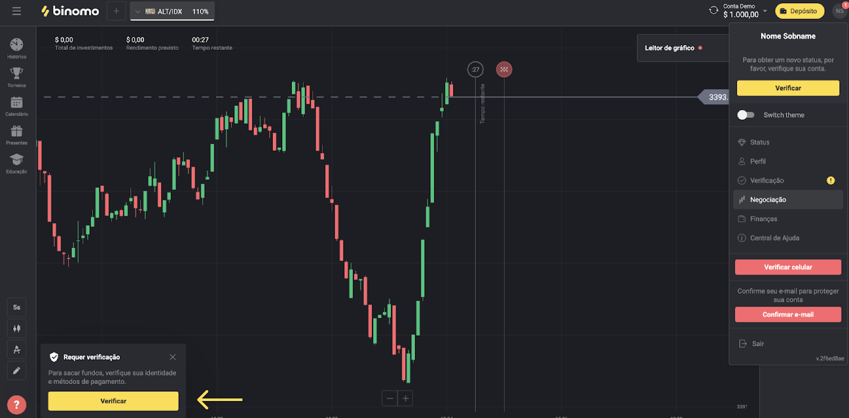Open the Presentes gift icon
This screenshot has height=418, width=849.
click(x=16, y=132)
